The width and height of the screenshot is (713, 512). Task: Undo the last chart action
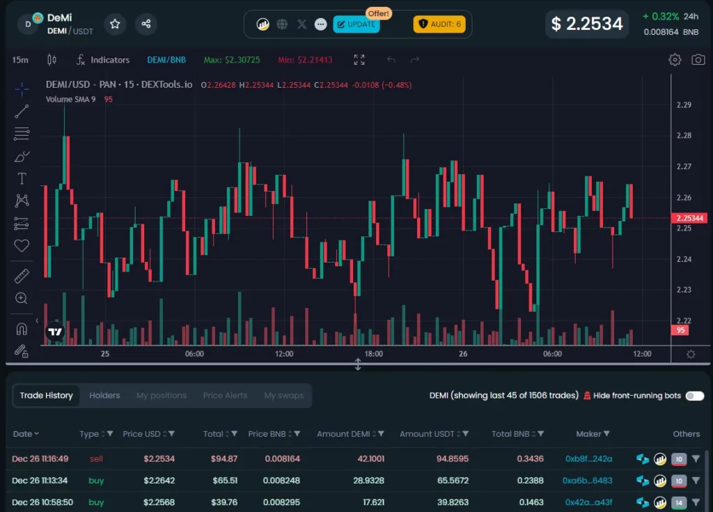coord(391,60)
